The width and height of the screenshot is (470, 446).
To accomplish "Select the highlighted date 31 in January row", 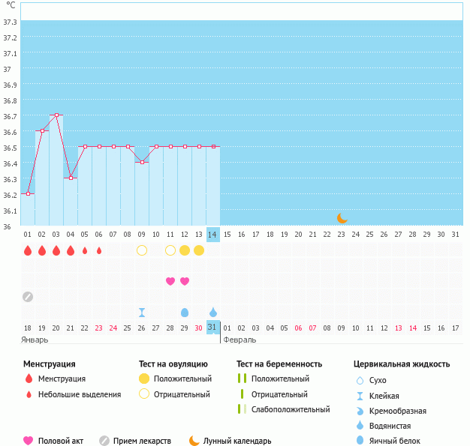I will [x=213, y=328].
